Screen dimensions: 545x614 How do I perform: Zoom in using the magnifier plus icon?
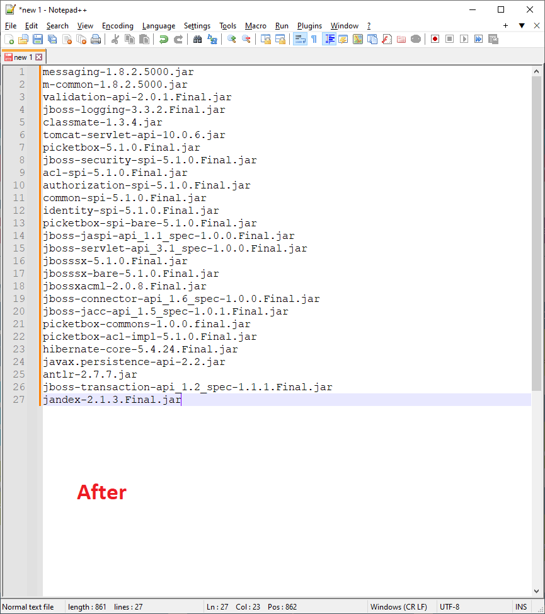point(232,38)
